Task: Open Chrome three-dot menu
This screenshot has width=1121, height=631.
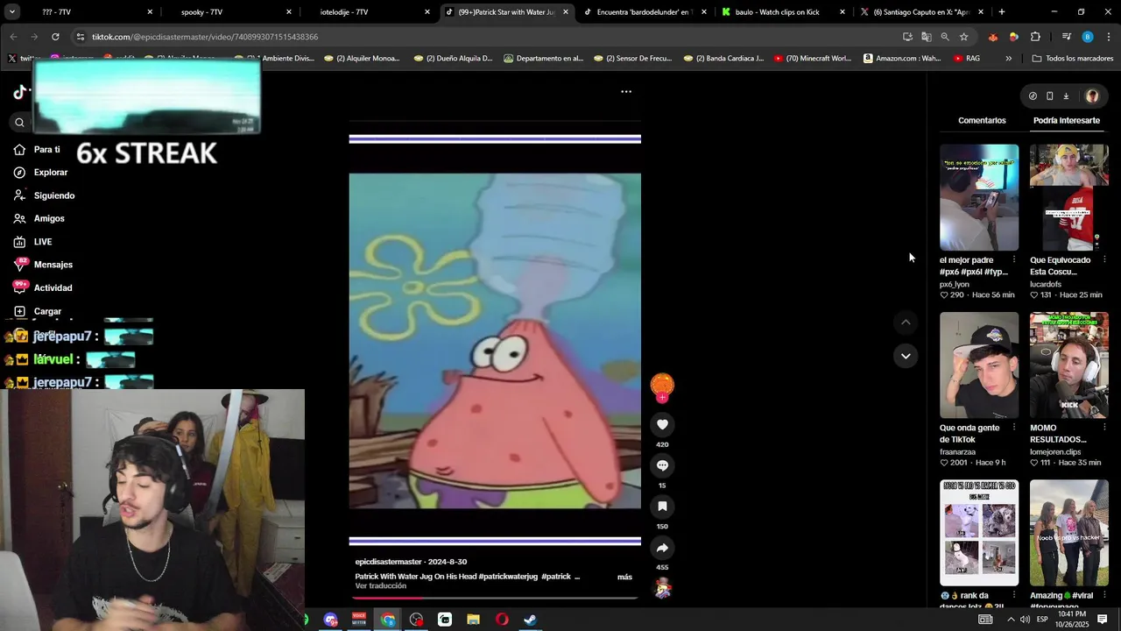Action: pos(1108,37)
